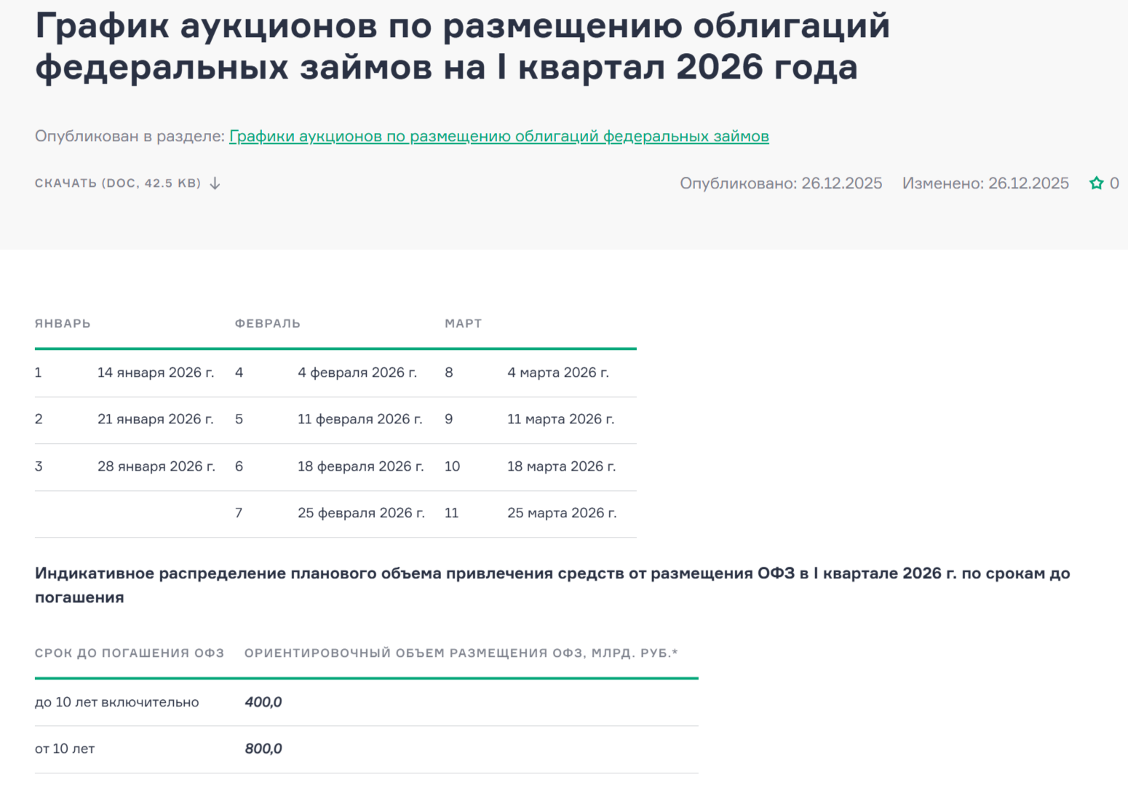1128x785 pixels.
Task: Click the row labeled от 10 лет
Action: coord(65,749)
